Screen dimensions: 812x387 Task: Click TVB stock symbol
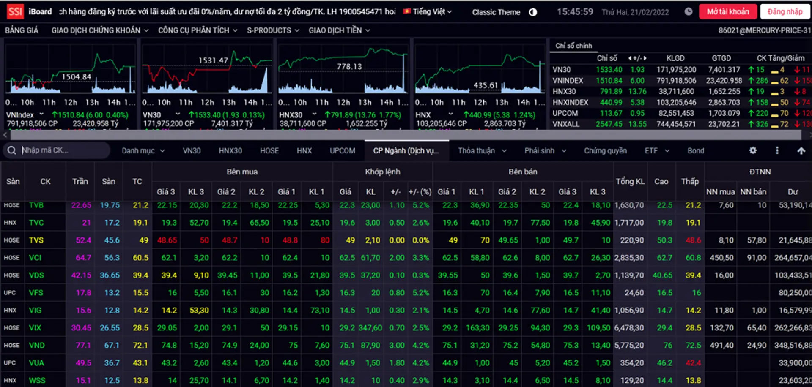[x=36, y=205]
